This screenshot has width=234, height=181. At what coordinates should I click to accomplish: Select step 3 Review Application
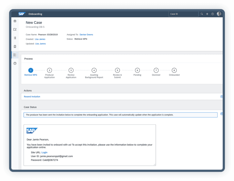(x=71, y=73)
